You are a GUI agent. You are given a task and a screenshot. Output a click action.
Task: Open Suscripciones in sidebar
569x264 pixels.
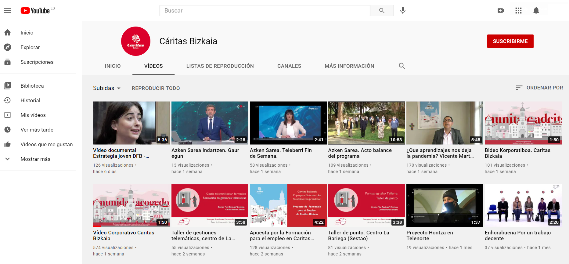(37, 62)
